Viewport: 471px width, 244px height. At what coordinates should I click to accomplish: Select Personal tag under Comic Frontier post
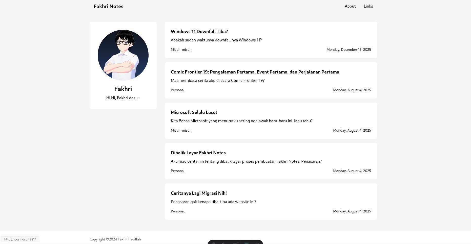[178, 90]
